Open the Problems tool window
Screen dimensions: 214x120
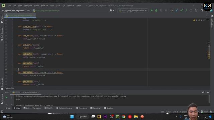click(x=82, y=108)
